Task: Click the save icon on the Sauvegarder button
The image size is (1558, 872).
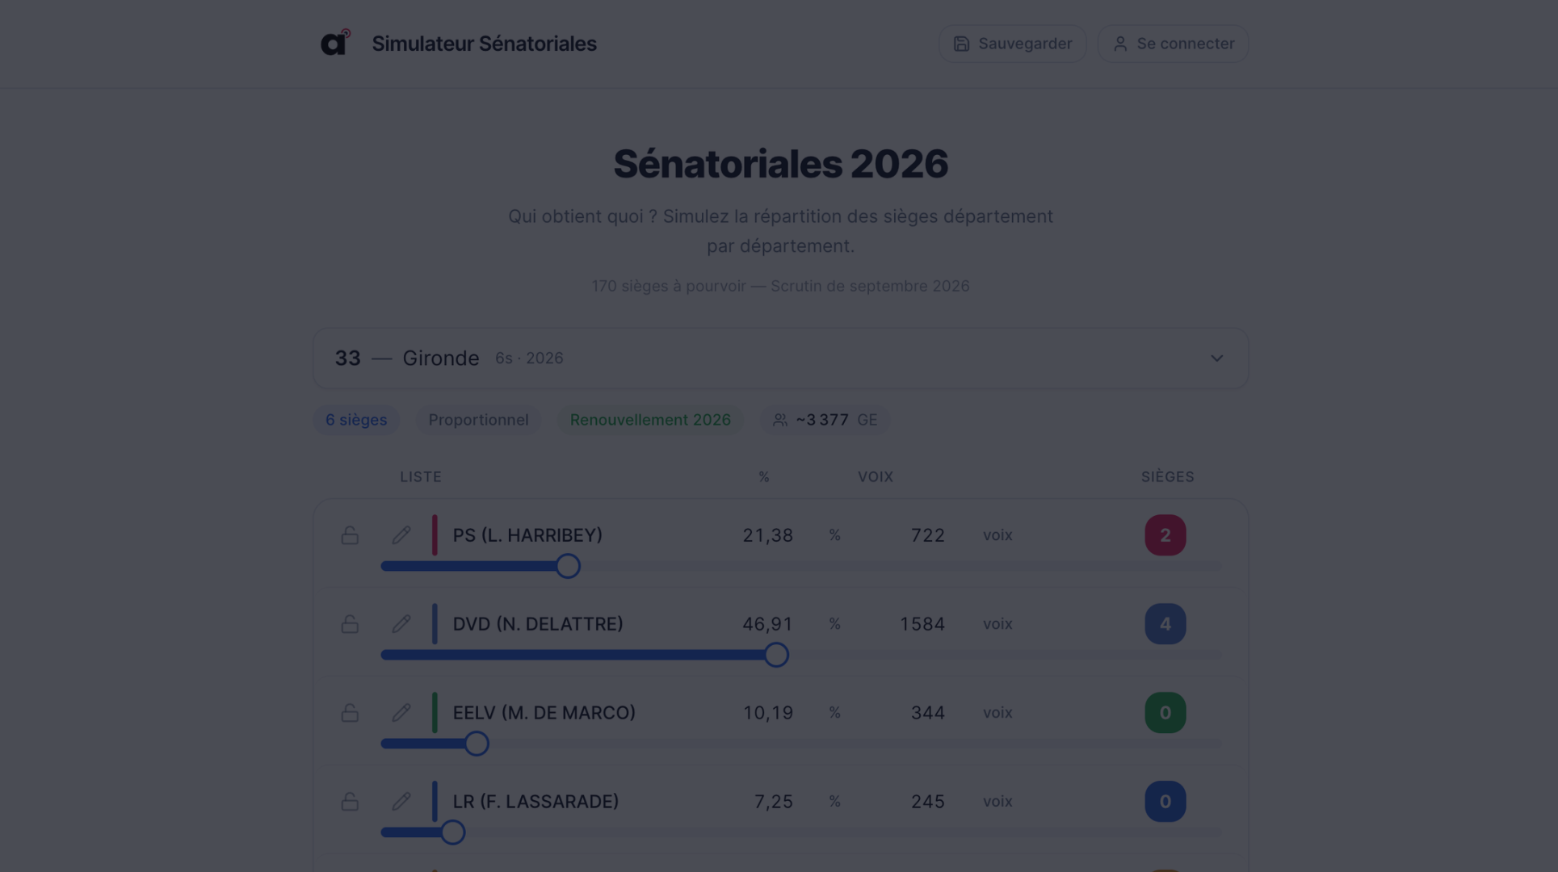Action: pos(961,44)
